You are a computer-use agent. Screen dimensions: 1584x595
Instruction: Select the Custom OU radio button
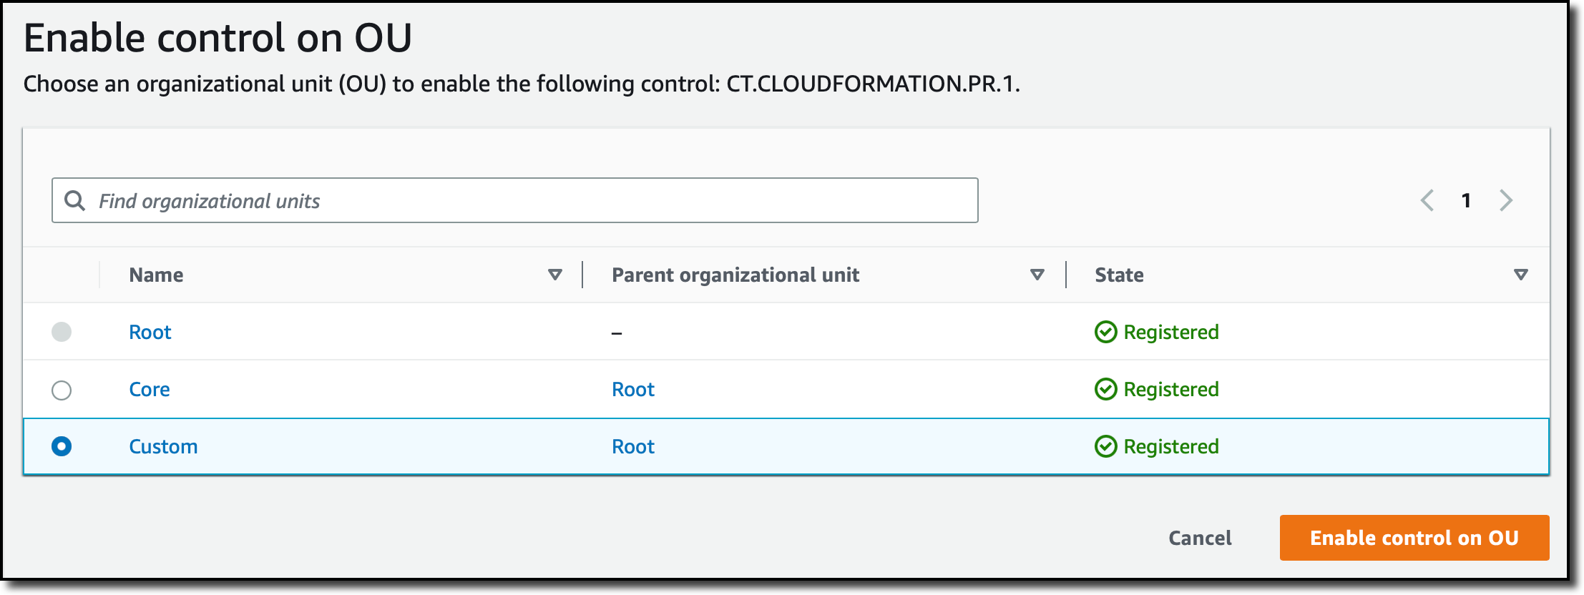click(62, 446)
